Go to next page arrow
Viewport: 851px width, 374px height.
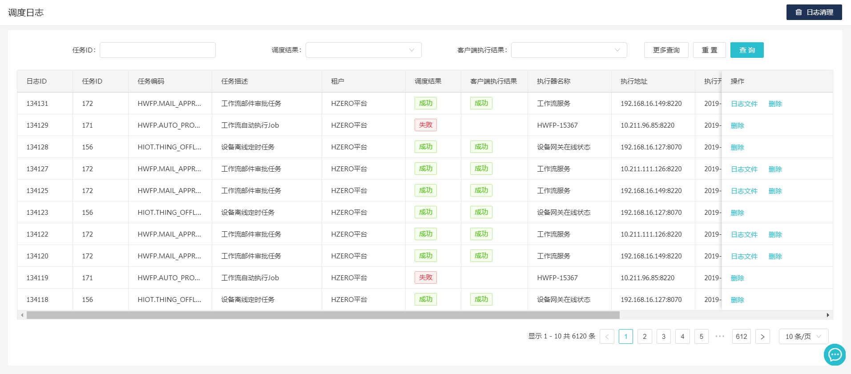[x=762, y=337]
